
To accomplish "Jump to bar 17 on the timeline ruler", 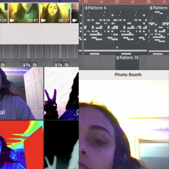I will click(86, 2).
